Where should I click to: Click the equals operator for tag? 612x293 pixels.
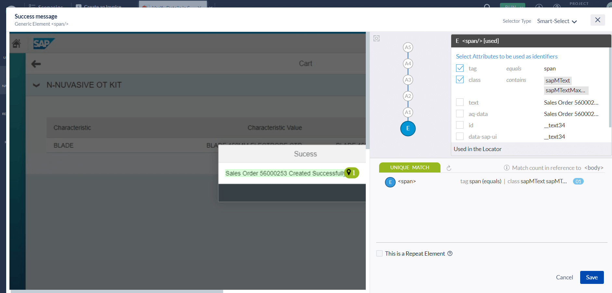pos(514,69)
